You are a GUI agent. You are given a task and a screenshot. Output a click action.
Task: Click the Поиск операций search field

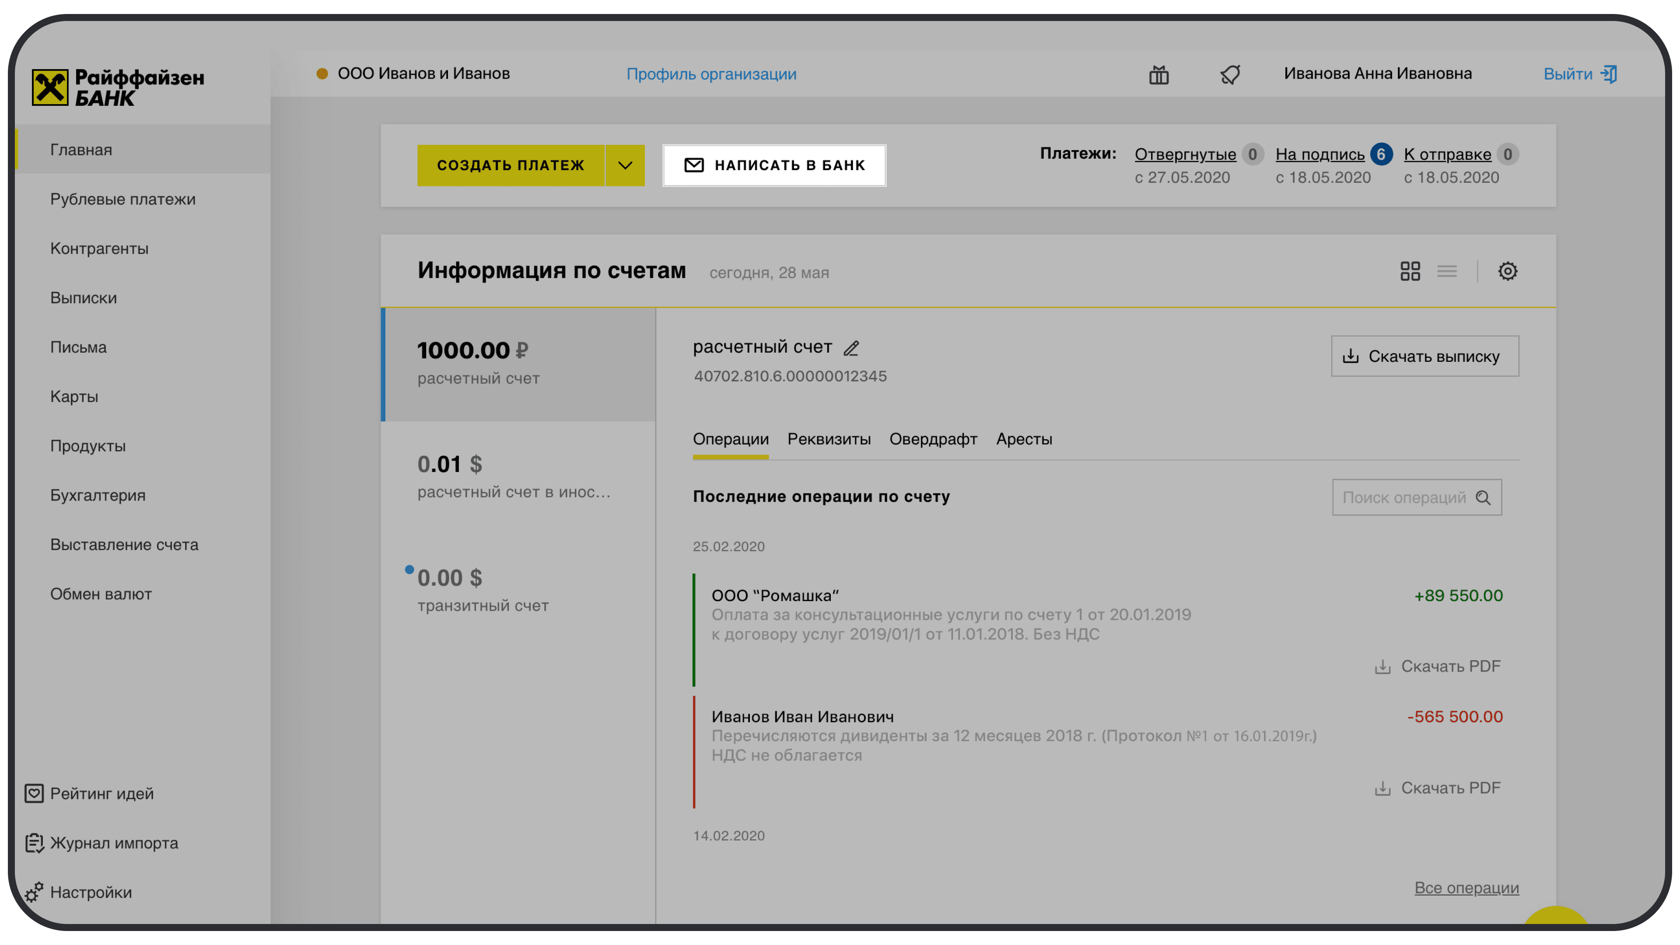1417,497
